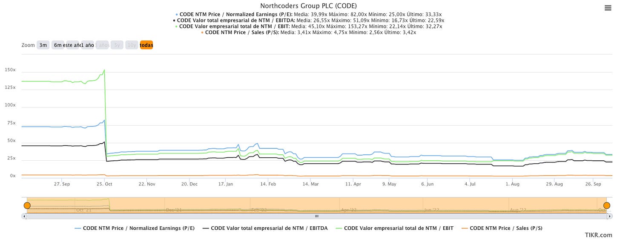Image resolution: width=620 pixels, height=240 pixels.
Task: Click the 50x y-axis label
Action: tap(11, 141)
